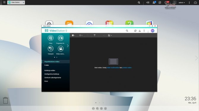The image size is (199, 111).
Task: Open the QTS desktop search
Action: point(139,3)
